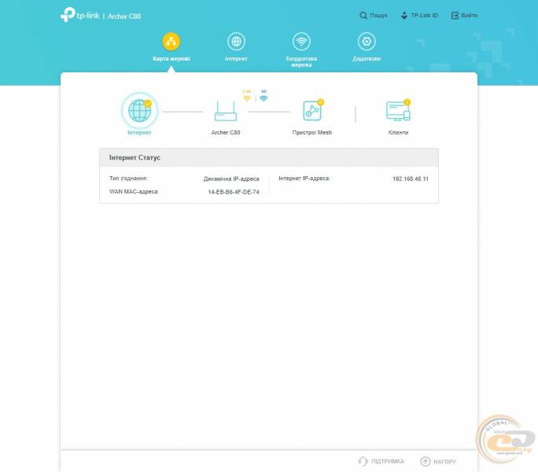Click the WAN MAC value 14-EB-B6-4F-DE-74

234,192
